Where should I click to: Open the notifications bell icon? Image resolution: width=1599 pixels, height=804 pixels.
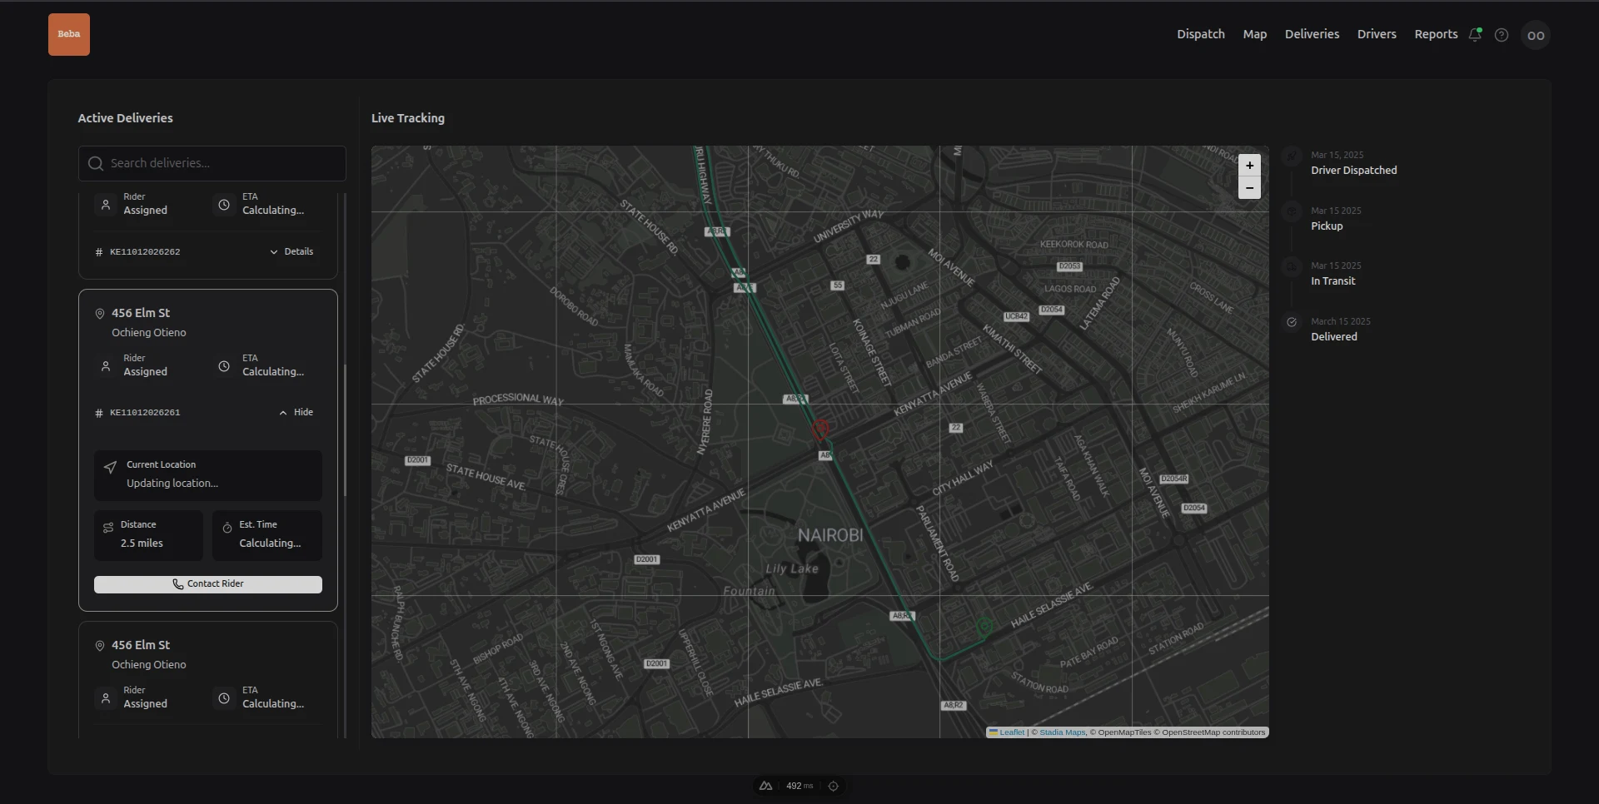pos(1475,35)
